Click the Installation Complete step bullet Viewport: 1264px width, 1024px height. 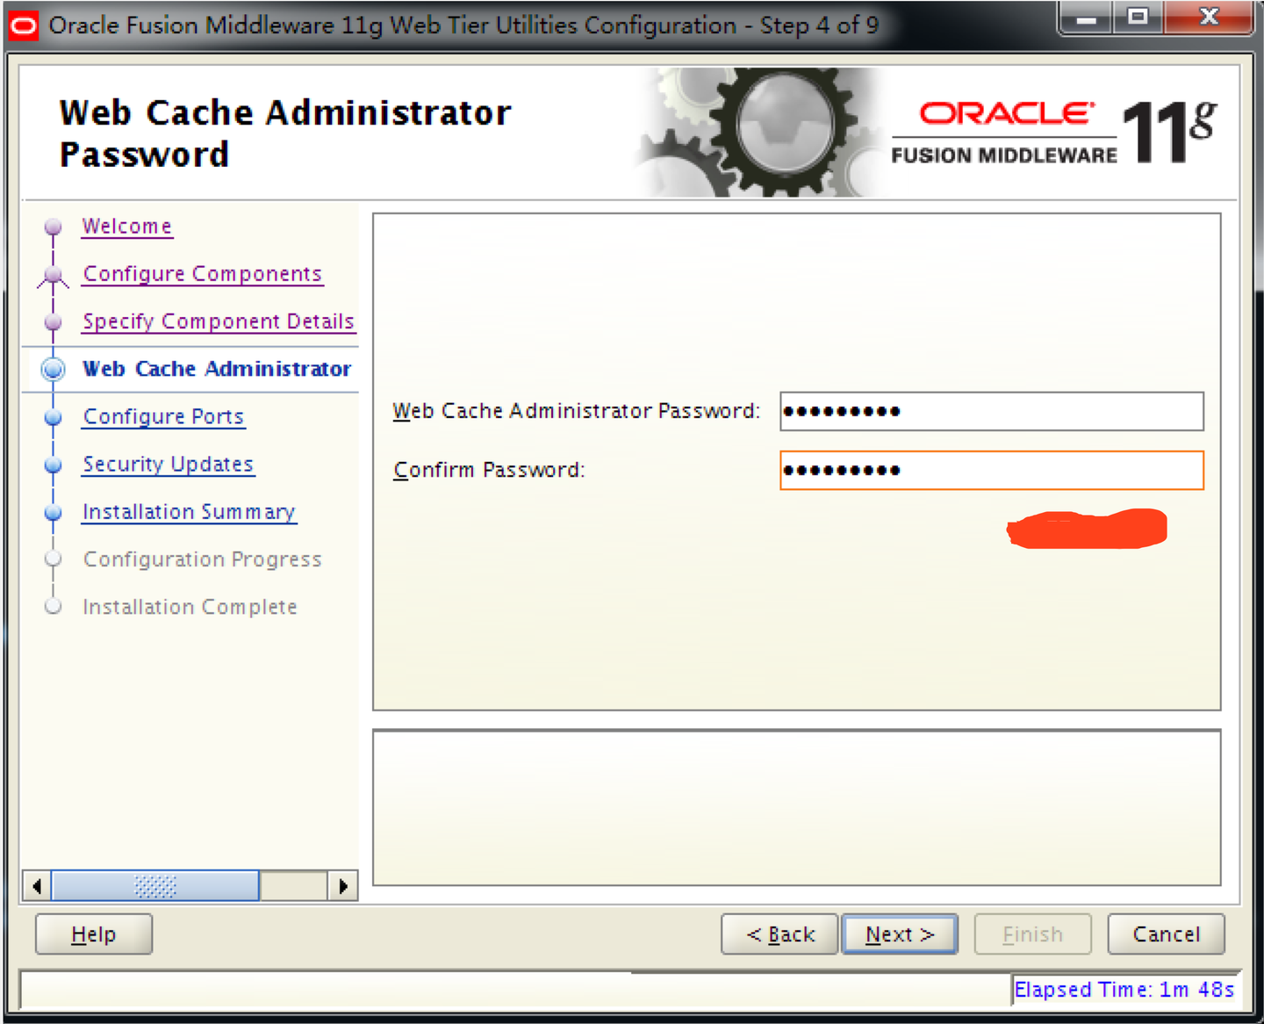pos(53,606)
